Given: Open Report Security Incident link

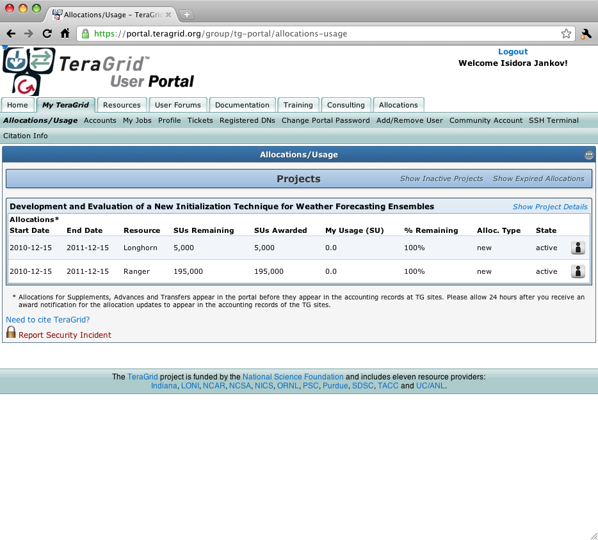Looking at the screenshot, I should pos(65,335).
